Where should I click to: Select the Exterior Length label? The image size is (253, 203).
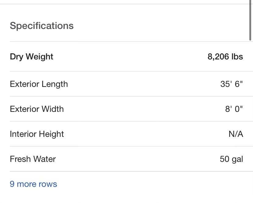[39, 84]
